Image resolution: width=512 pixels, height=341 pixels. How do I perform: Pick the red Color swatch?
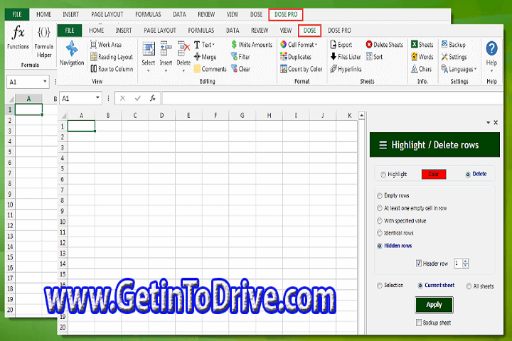(x=434, y=174)
